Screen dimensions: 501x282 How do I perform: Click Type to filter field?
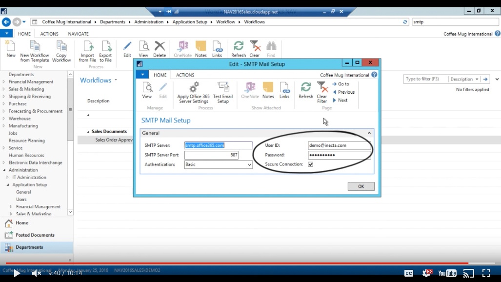coord(425,79)
